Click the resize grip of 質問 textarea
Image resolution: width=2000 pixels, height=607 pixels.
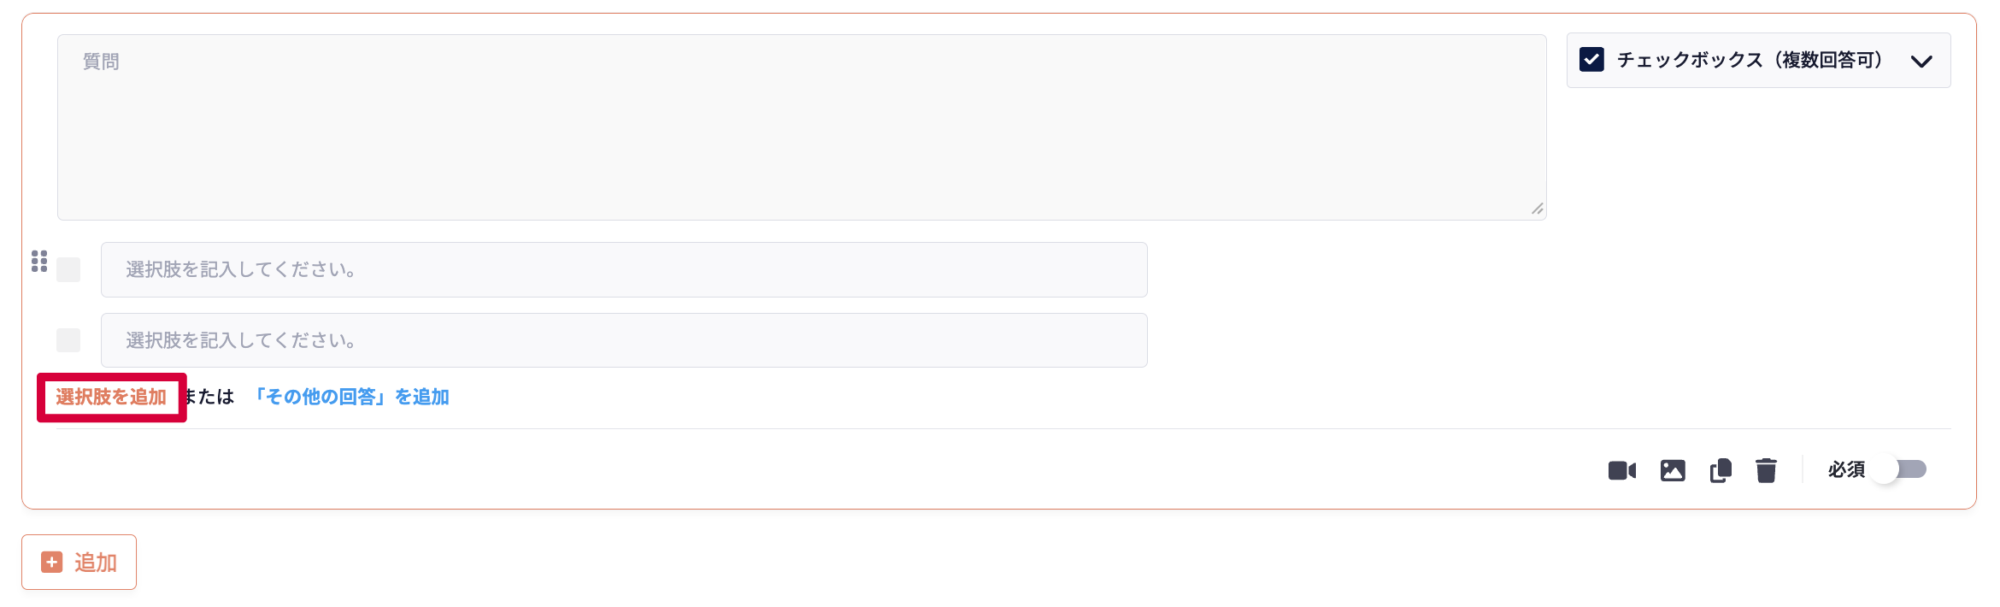click(1537, 209)
